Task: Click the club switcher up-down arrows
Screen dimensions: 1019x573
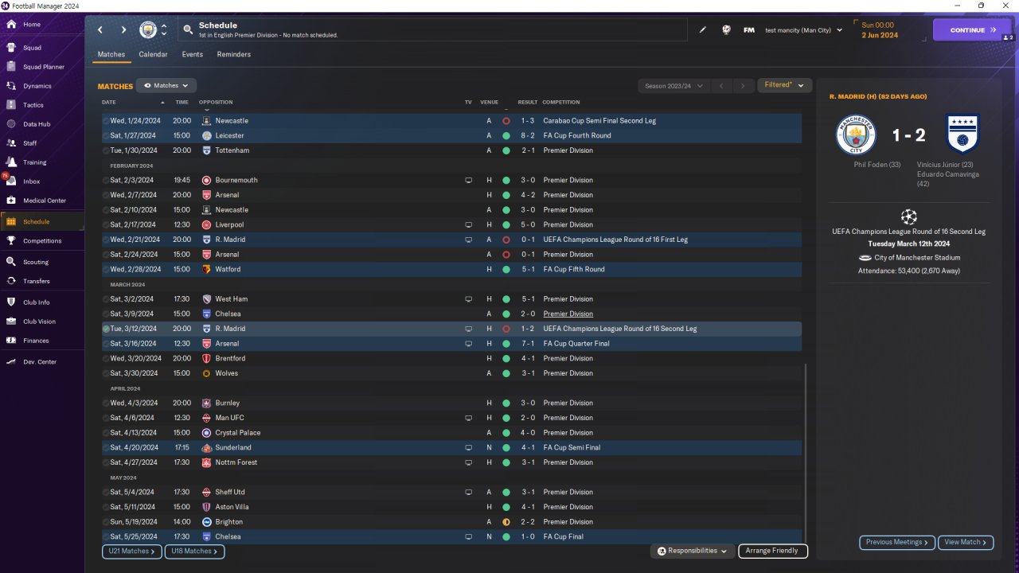Action: click(x=164, y=30)
